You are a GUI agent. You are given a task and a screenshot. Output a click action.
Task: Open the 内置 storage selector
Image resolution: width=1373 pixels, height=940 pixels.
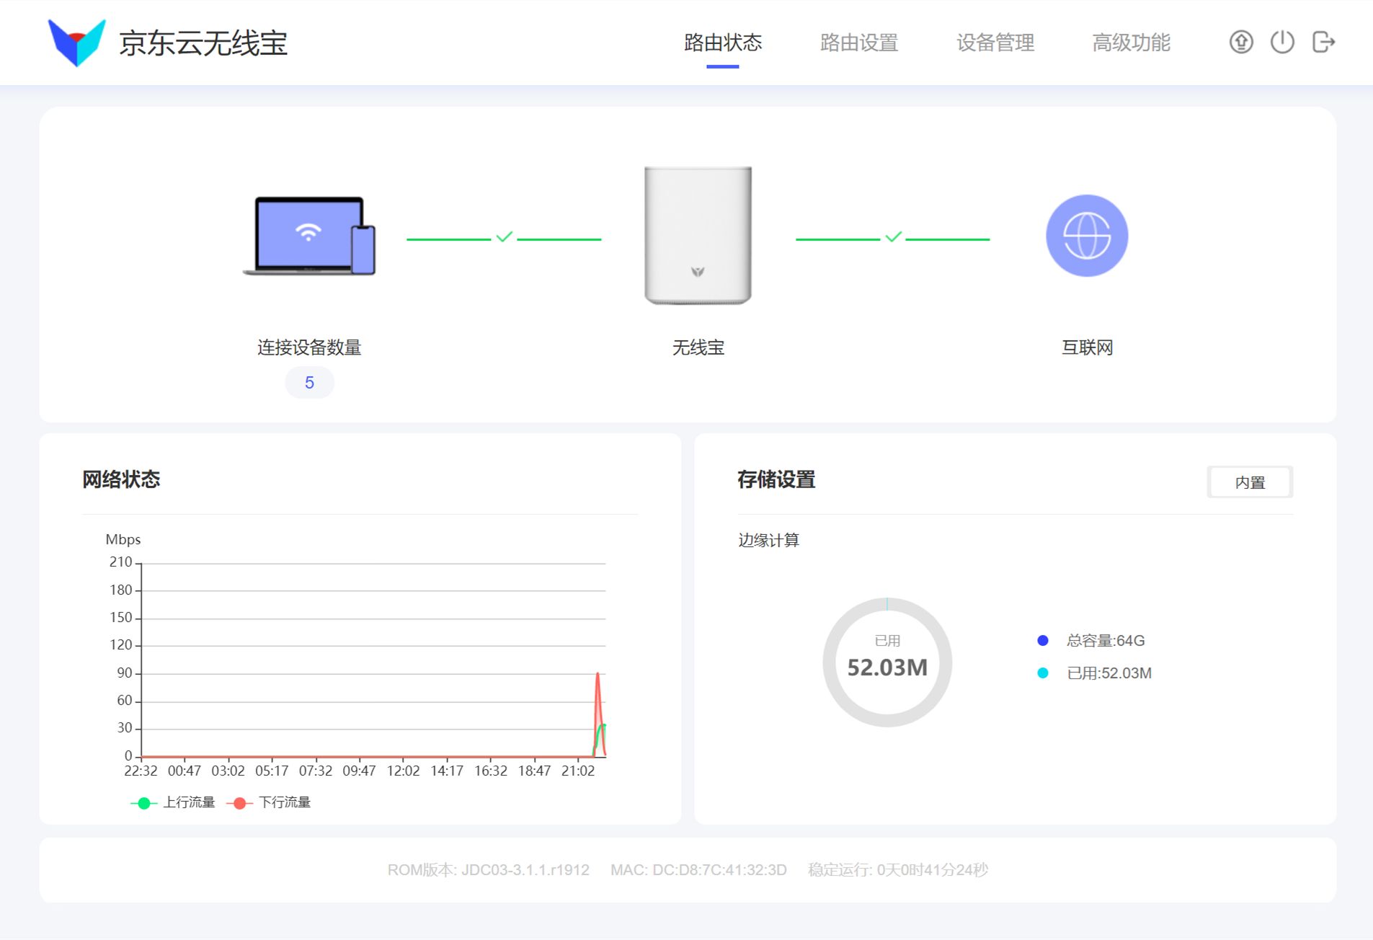click(x=1250, y=482)
